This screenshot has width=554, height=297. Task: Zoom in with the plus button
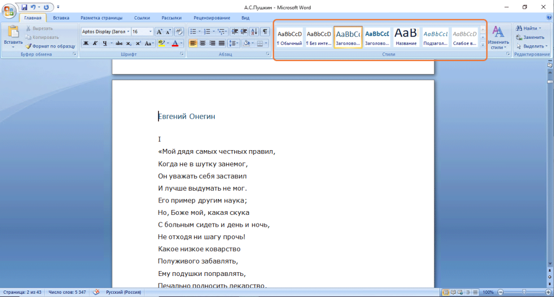click(x=548, y=292)
